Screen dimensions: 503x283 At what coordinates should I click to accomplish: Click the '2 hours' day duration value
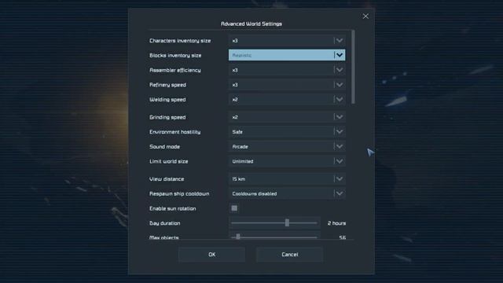click(336, 223)
